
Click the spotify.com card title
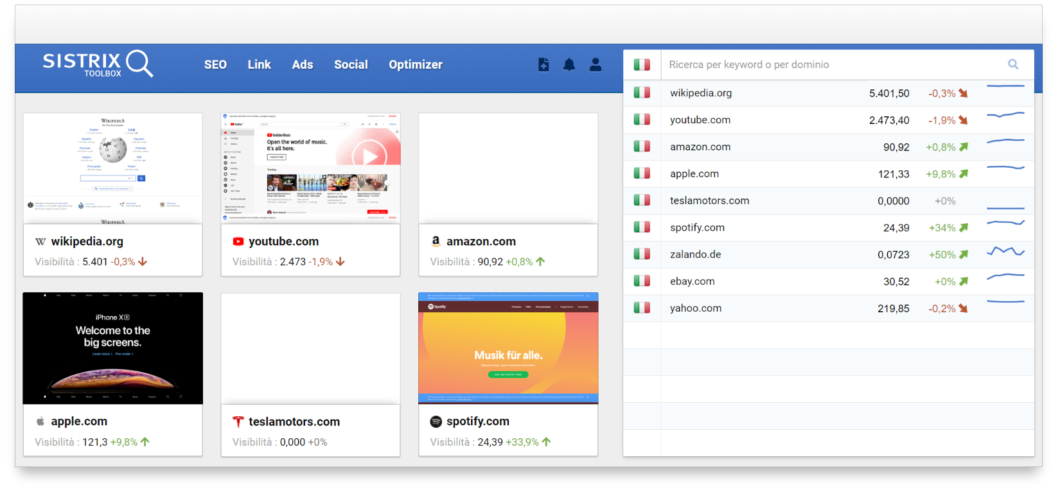point(478,421)
